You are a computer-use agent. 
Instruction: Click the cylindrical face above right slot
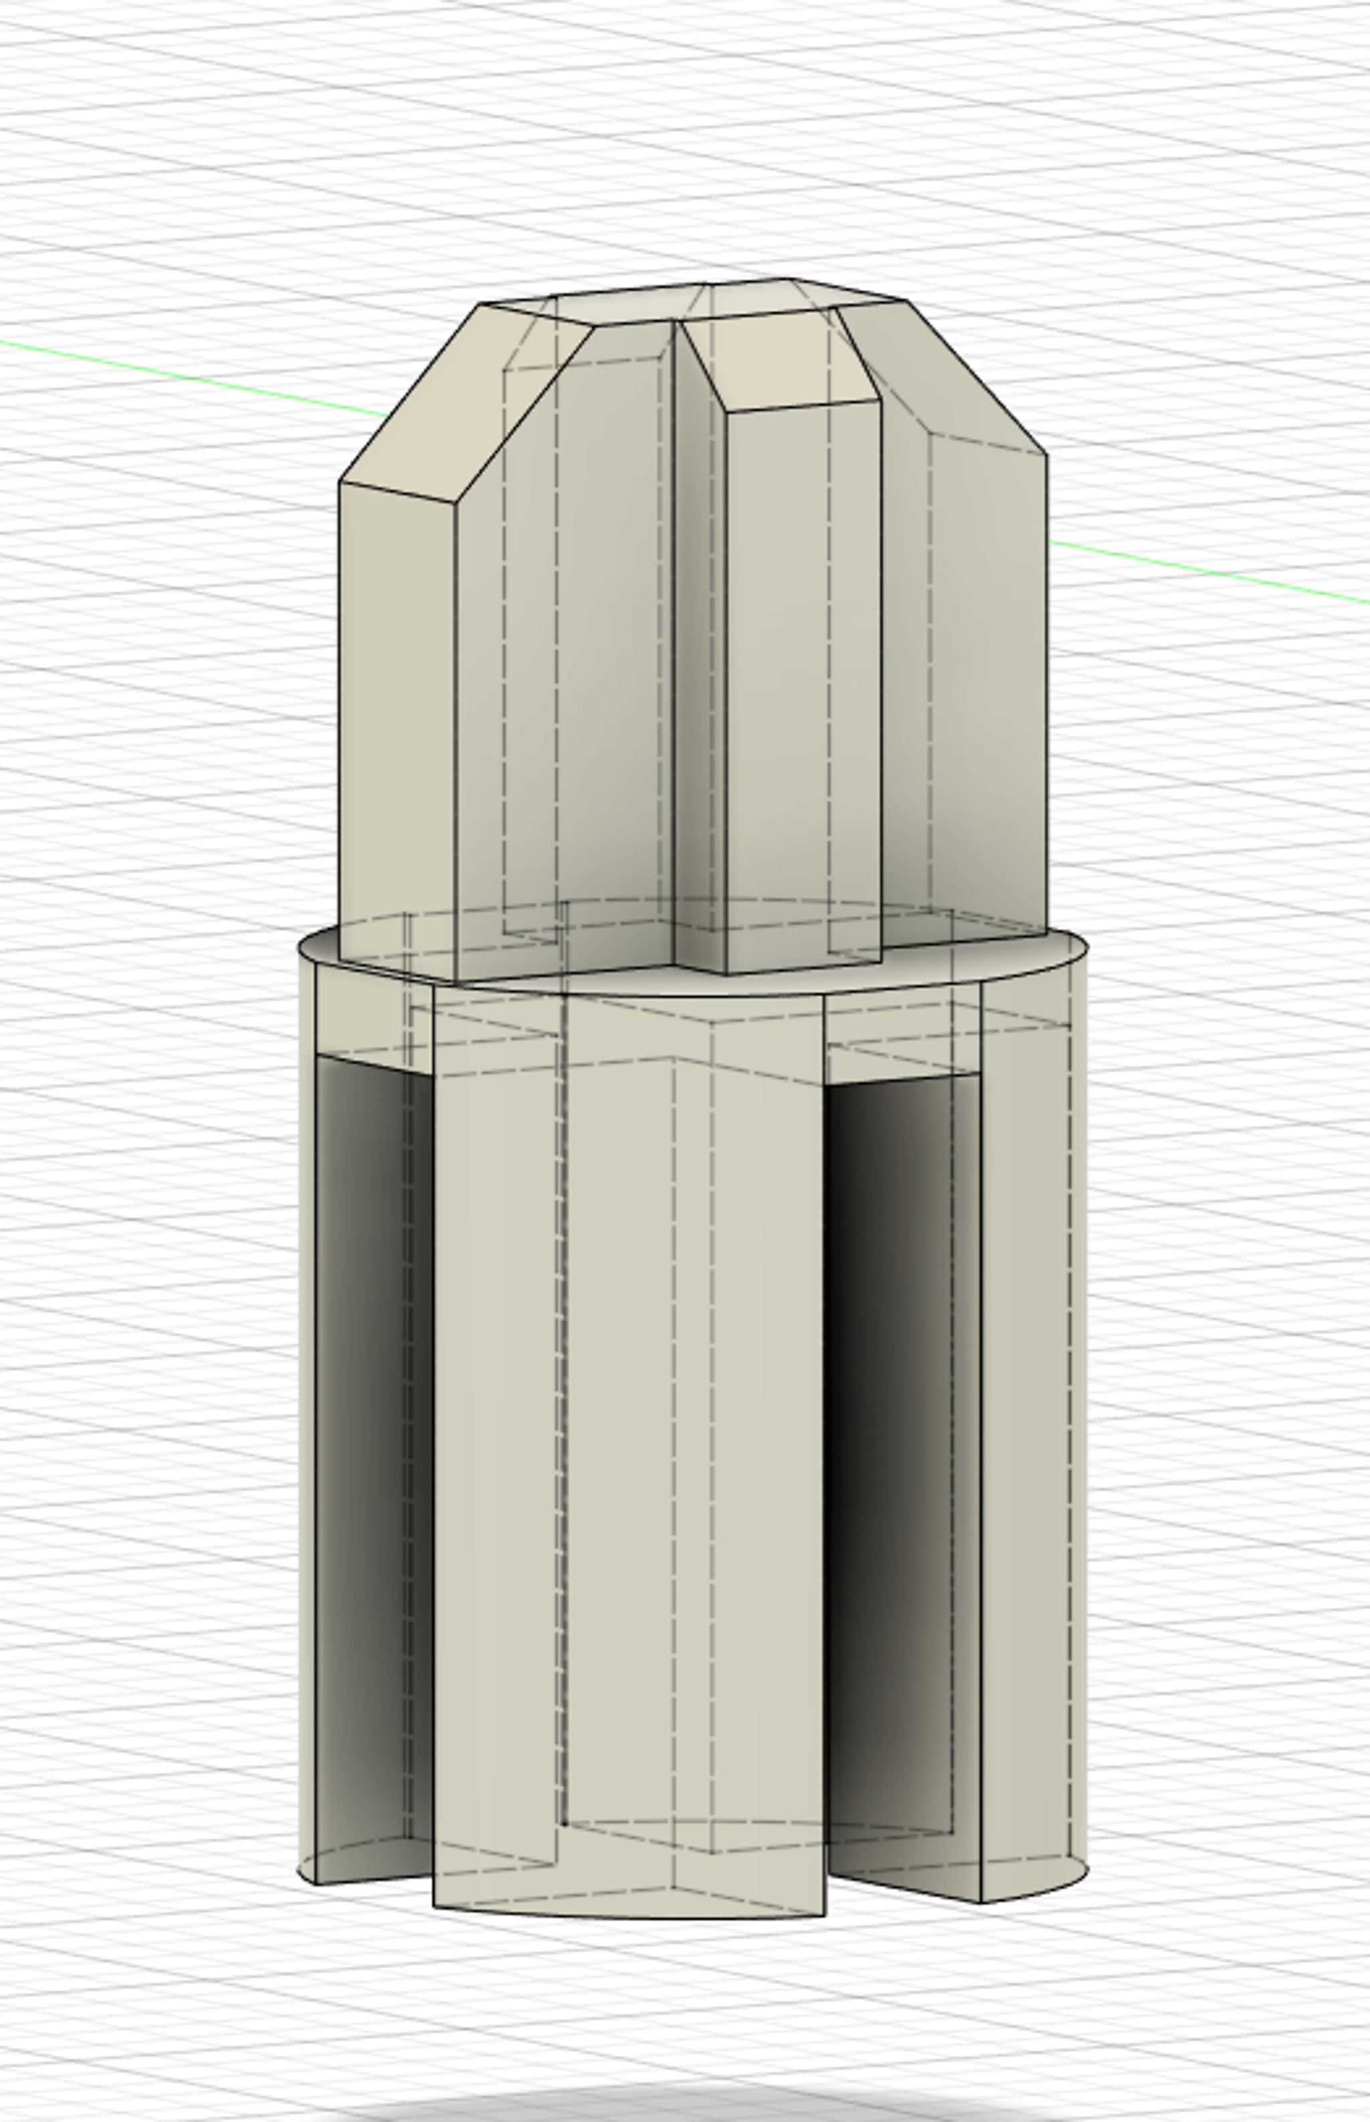[898, 1032]
